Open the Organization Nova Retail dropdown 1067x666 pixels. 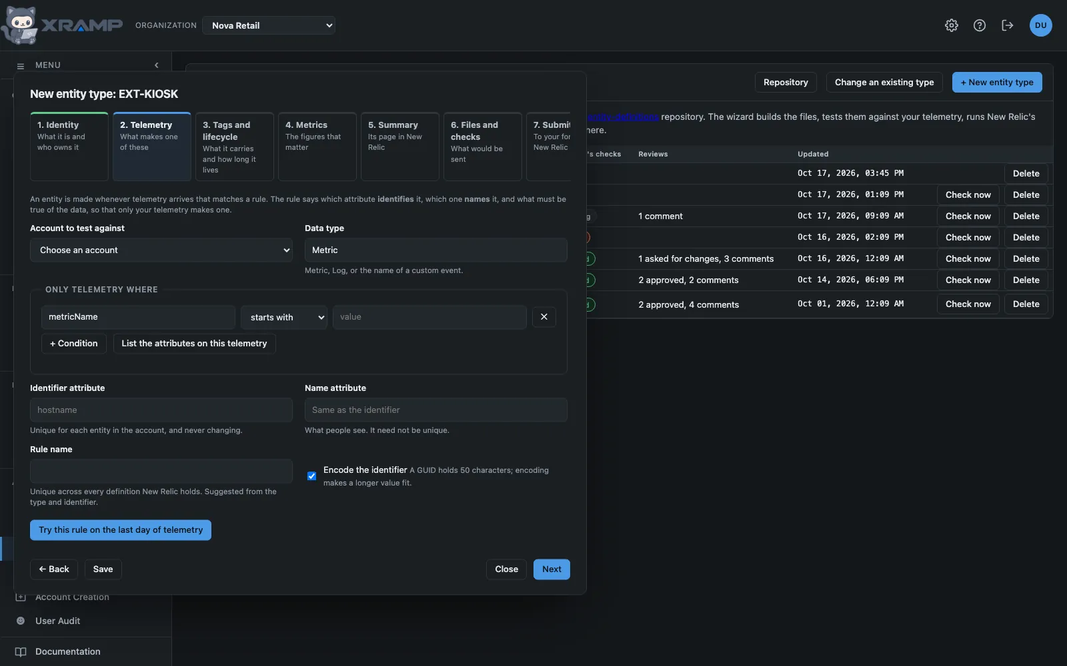point(269,25)
